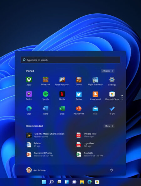Launch Edge from pinned apps

pos(29,110)
